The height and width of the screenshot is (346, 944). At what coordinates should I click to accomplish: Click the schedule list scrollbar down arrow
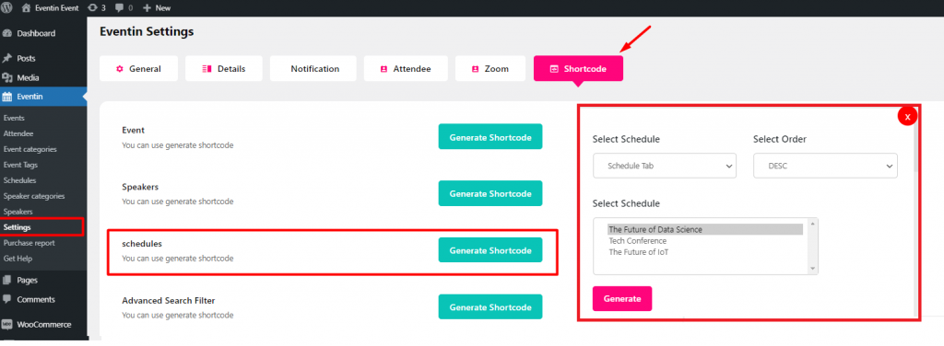(813, 269)
